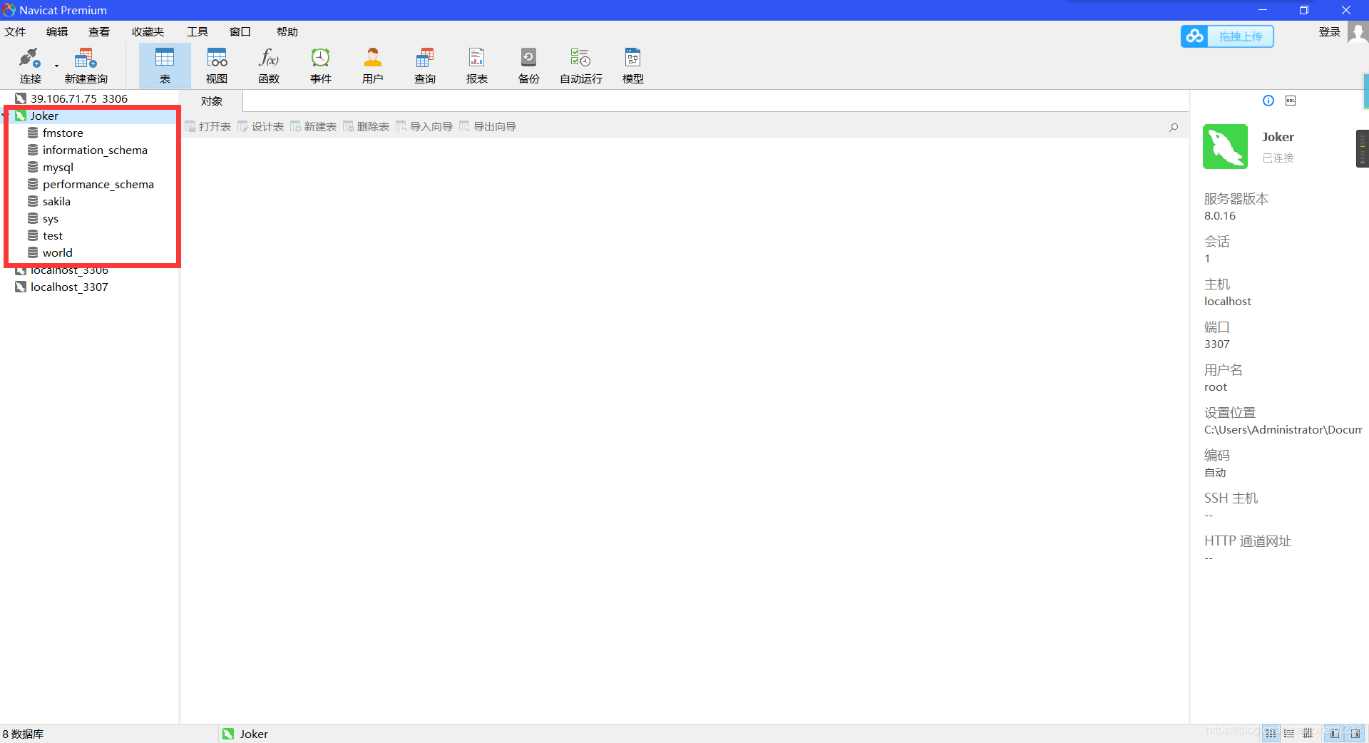Open the 连接 (Connection) tool
This screenshot has height=743, width=1369.
click(x=30, y=66)
